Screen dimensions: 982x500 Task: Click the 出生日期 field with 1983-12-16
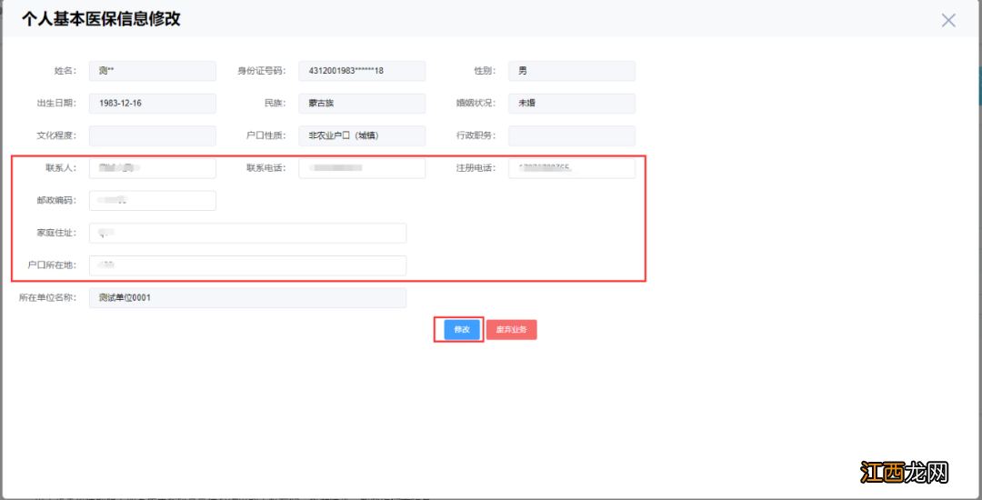[x=153, y=104]
